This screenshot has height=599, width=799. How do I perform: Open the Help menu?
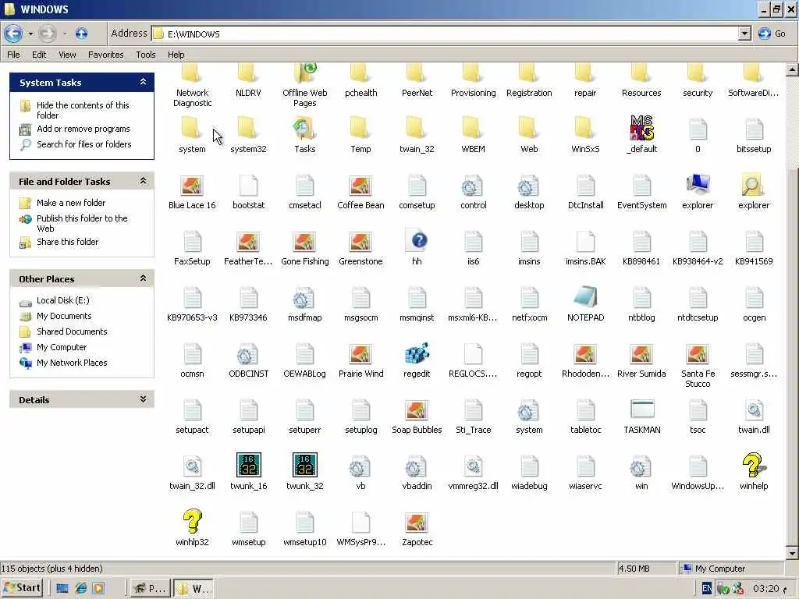(176, 55)
